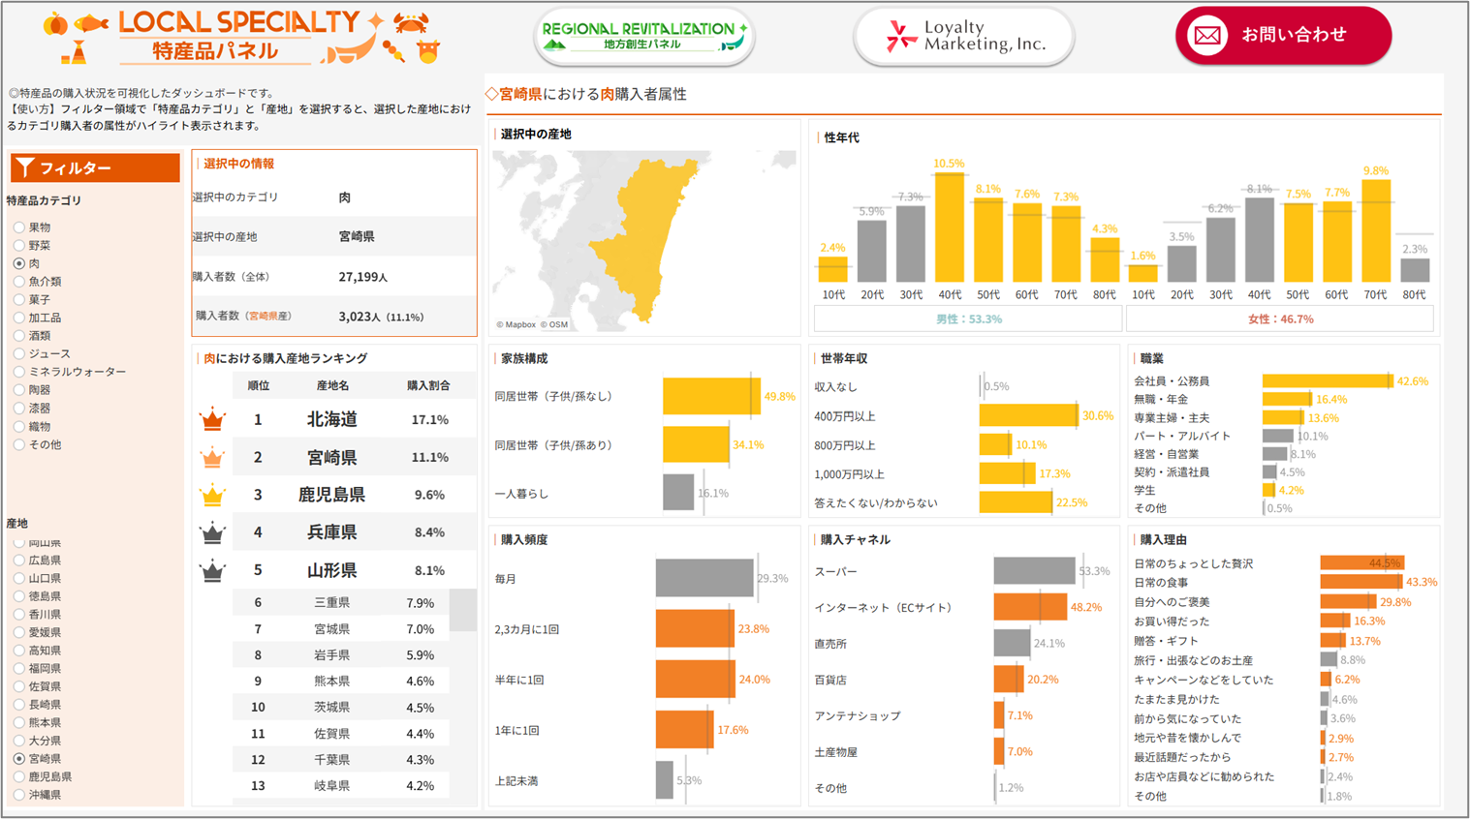Click the envelope icon on contact button
The height and width of the screenshot is (819, 1470).
tap(1207, 36)
